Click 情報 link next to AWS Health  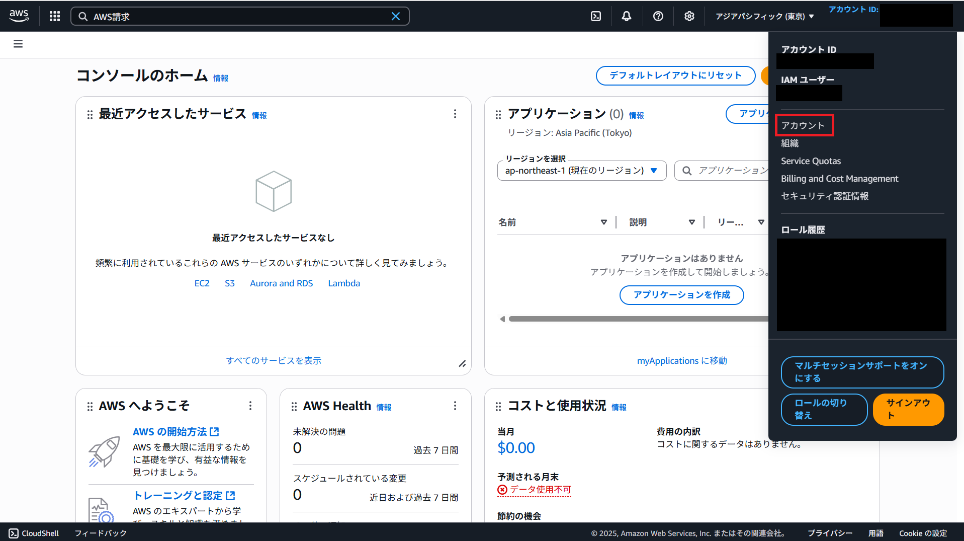point(384,407)
